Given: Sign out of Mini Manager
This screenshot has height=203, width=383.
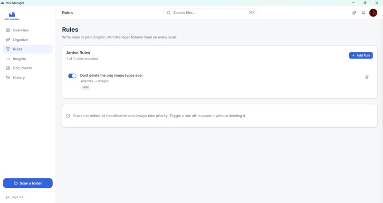Looking at the screenshot, I should 15,197.
